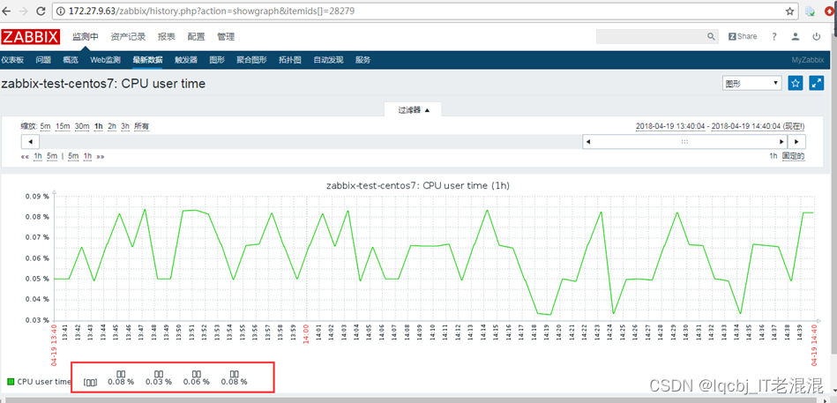The height and width of the screenshot is (403, 837).
Task: Set zoom to 30m
Action: tap(82, 126)
